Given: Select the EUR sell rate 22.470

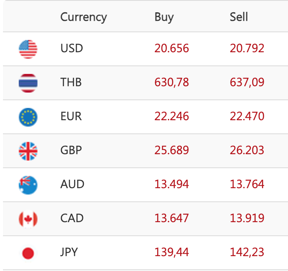Looking at the screenshot, I should pos(247,116).
